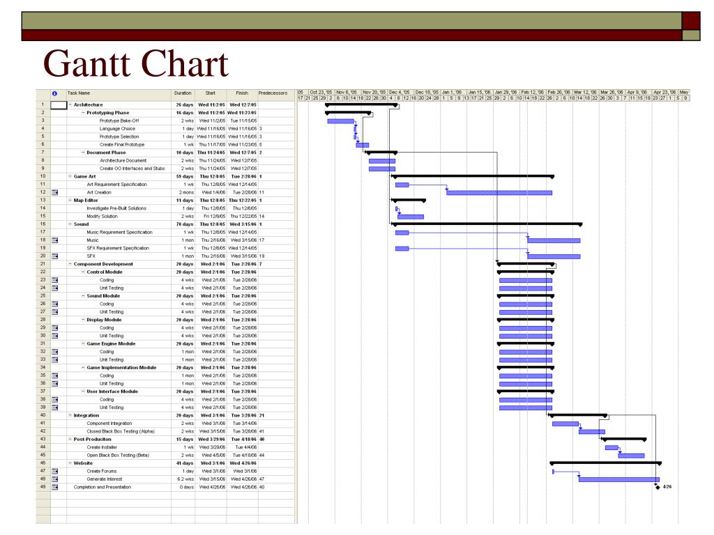Screen dimensions: 714x535
Task: Collapse the Map Editor summary task
Action: coord(70,200)
